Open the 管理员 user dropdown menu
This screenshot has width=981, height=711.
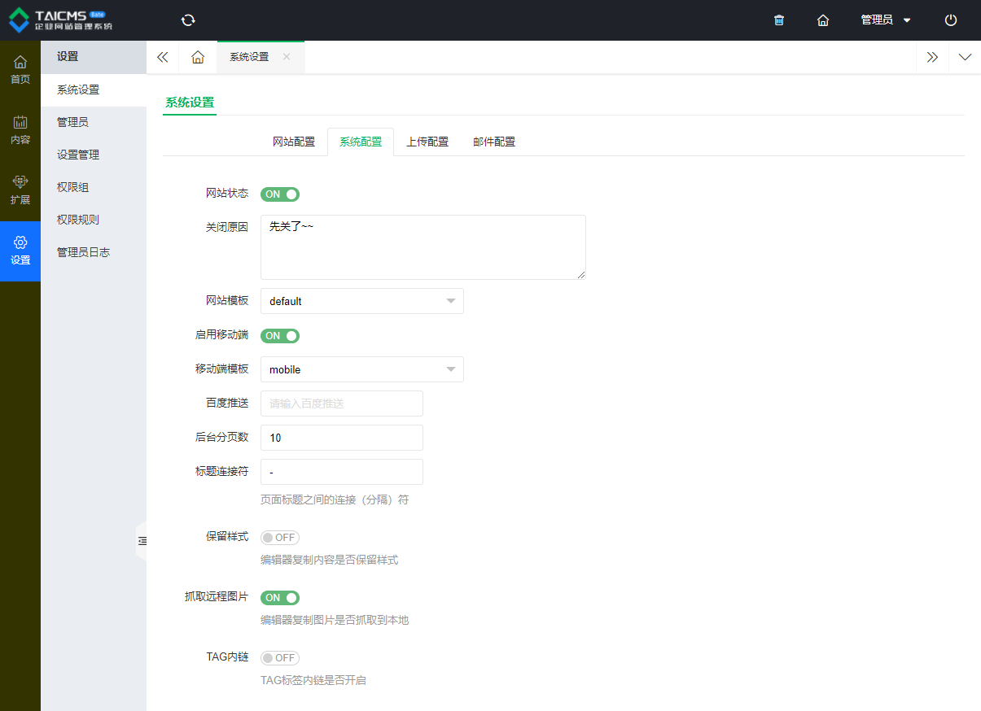886,20
